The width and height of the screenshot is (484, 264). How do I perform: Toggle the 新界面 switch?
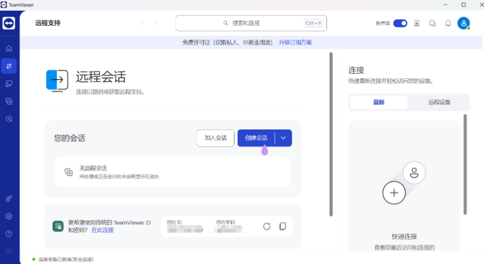point(400,23)
